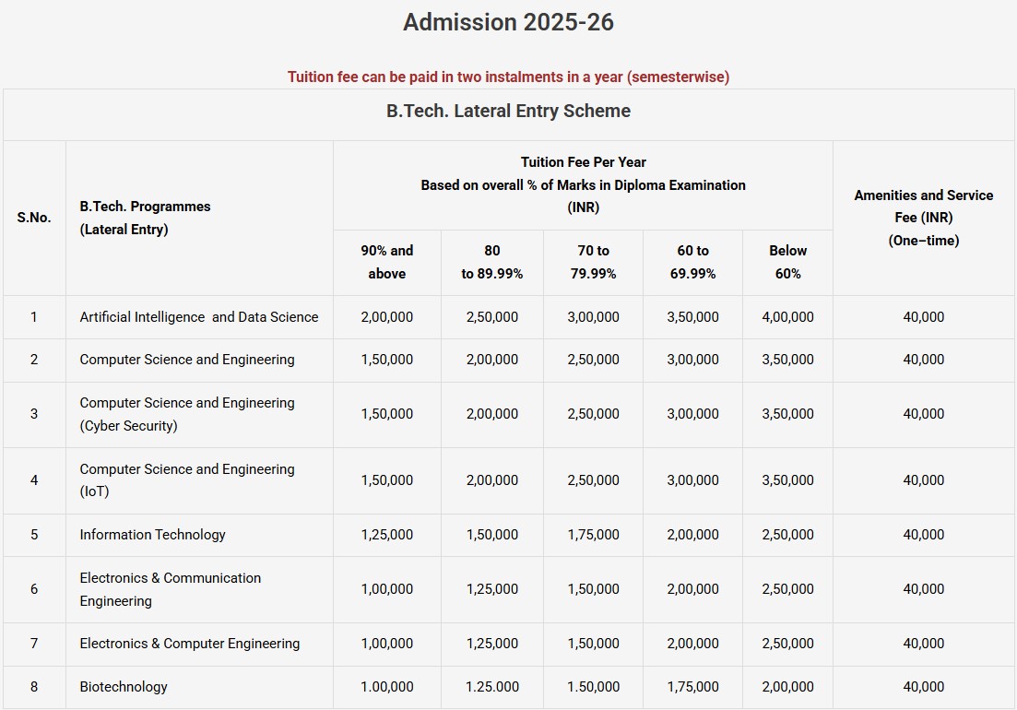1017x710 pixels.
Task: Click the 60 to 69.99% column header
Action: point(692,262)
